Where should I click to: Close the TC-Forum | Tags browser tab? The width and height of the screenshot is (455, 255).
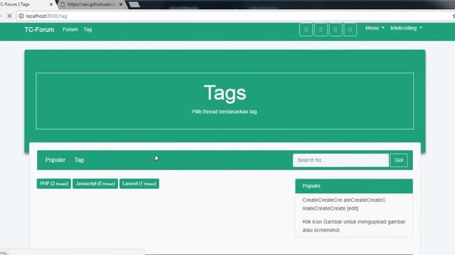click(x=51, y=4)
